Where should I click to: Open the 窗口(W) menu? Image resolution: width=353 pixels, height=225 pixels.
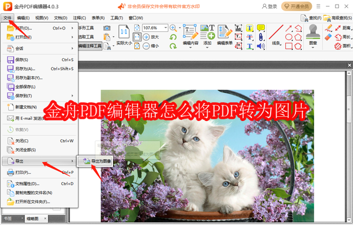136,18
